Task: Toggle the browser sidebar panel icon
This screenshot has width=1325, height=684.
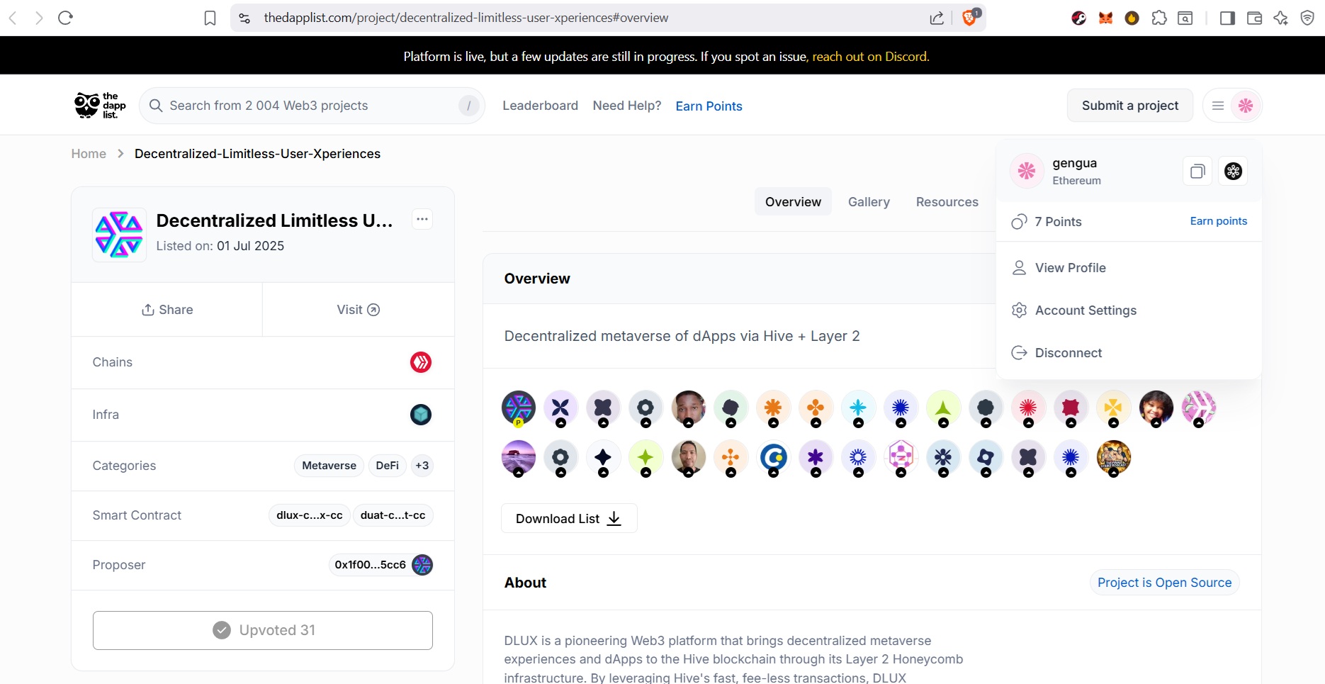Action: 1228,18
